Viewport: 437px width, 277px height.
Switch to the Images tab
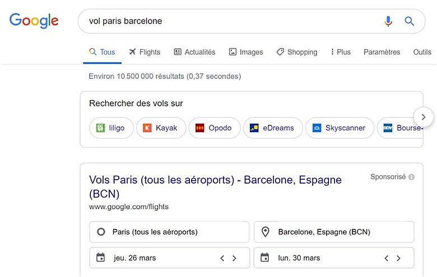pos(246,52)
